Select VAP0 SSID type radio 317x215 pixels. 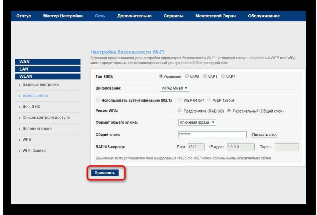tap(187, 76)
